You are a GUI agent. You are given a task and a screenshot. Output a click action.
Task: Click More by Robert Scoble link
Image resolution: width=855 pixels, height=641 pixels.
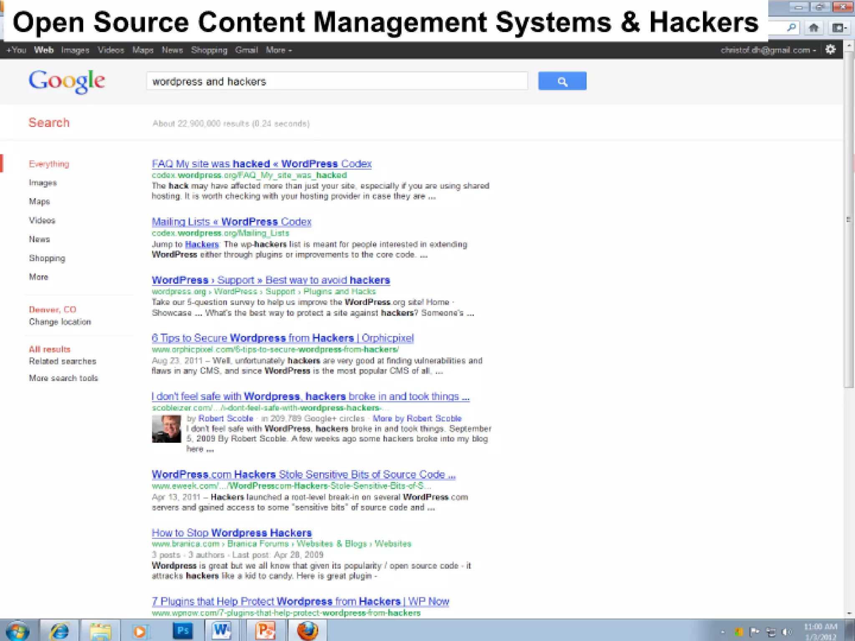click(x=417, y=418)
